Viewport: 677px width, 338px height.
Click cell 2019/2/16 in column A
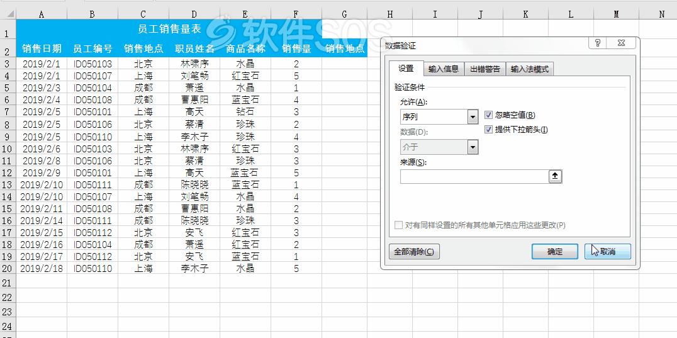(42, 245)
